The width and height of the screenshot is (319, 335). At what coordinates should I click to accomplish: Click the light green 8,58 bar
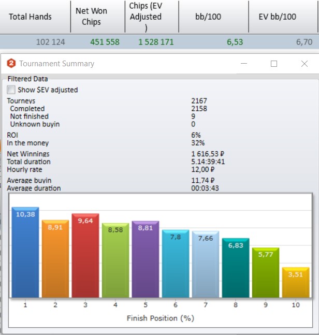point(115,260)
